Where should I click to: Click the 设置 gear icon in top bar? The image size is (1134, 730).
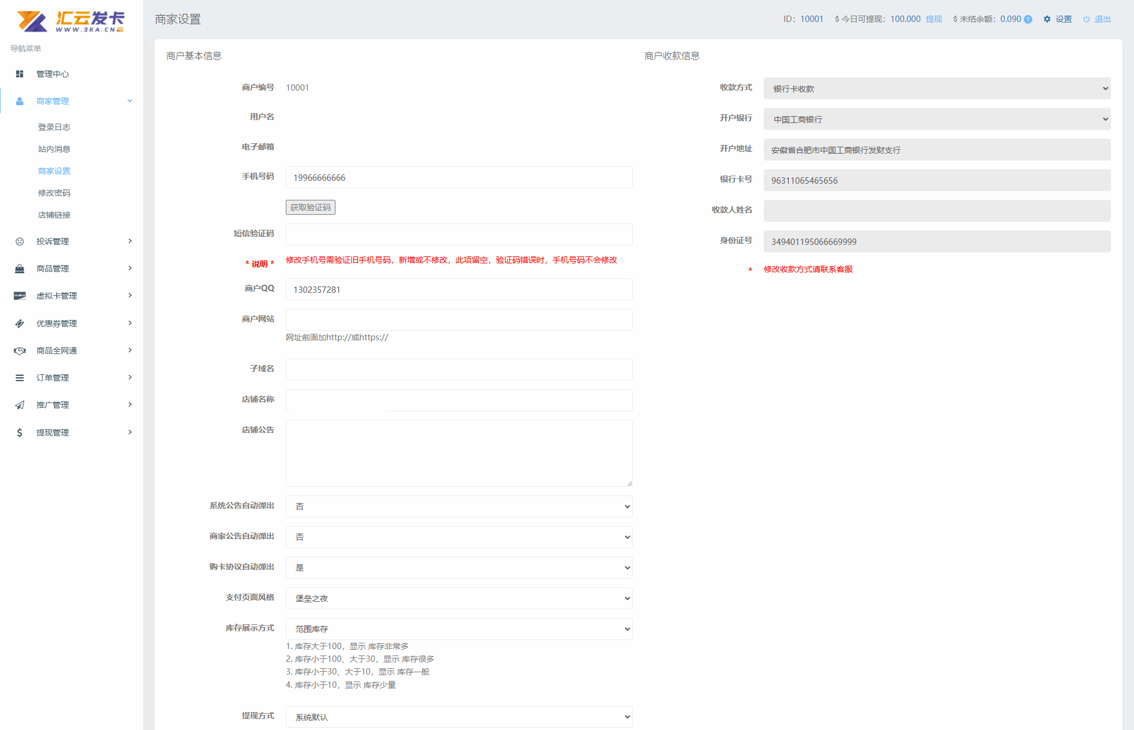tap(1047, 18)
